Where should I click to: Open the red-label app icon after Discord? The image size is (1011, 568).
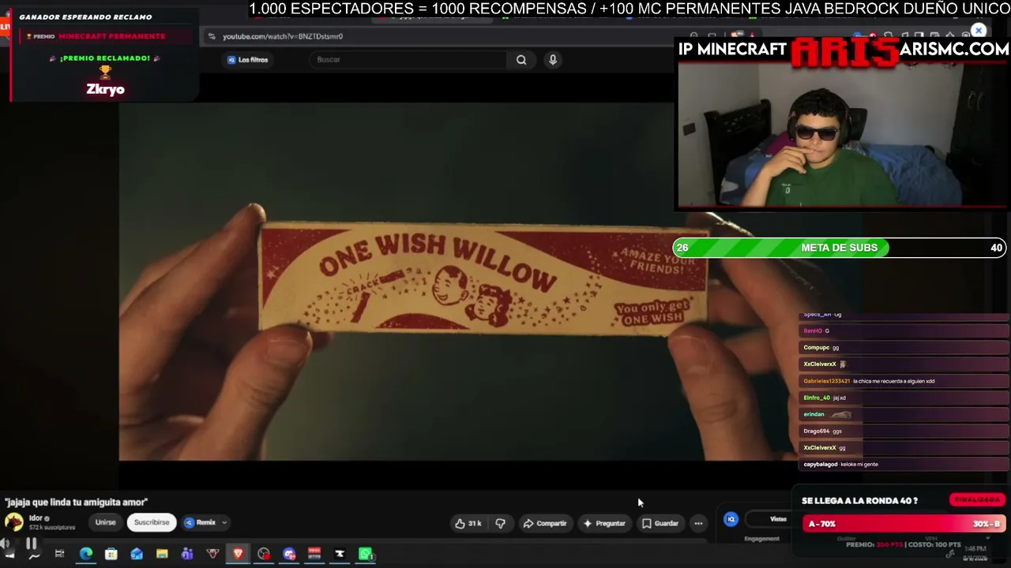point(314,554)
